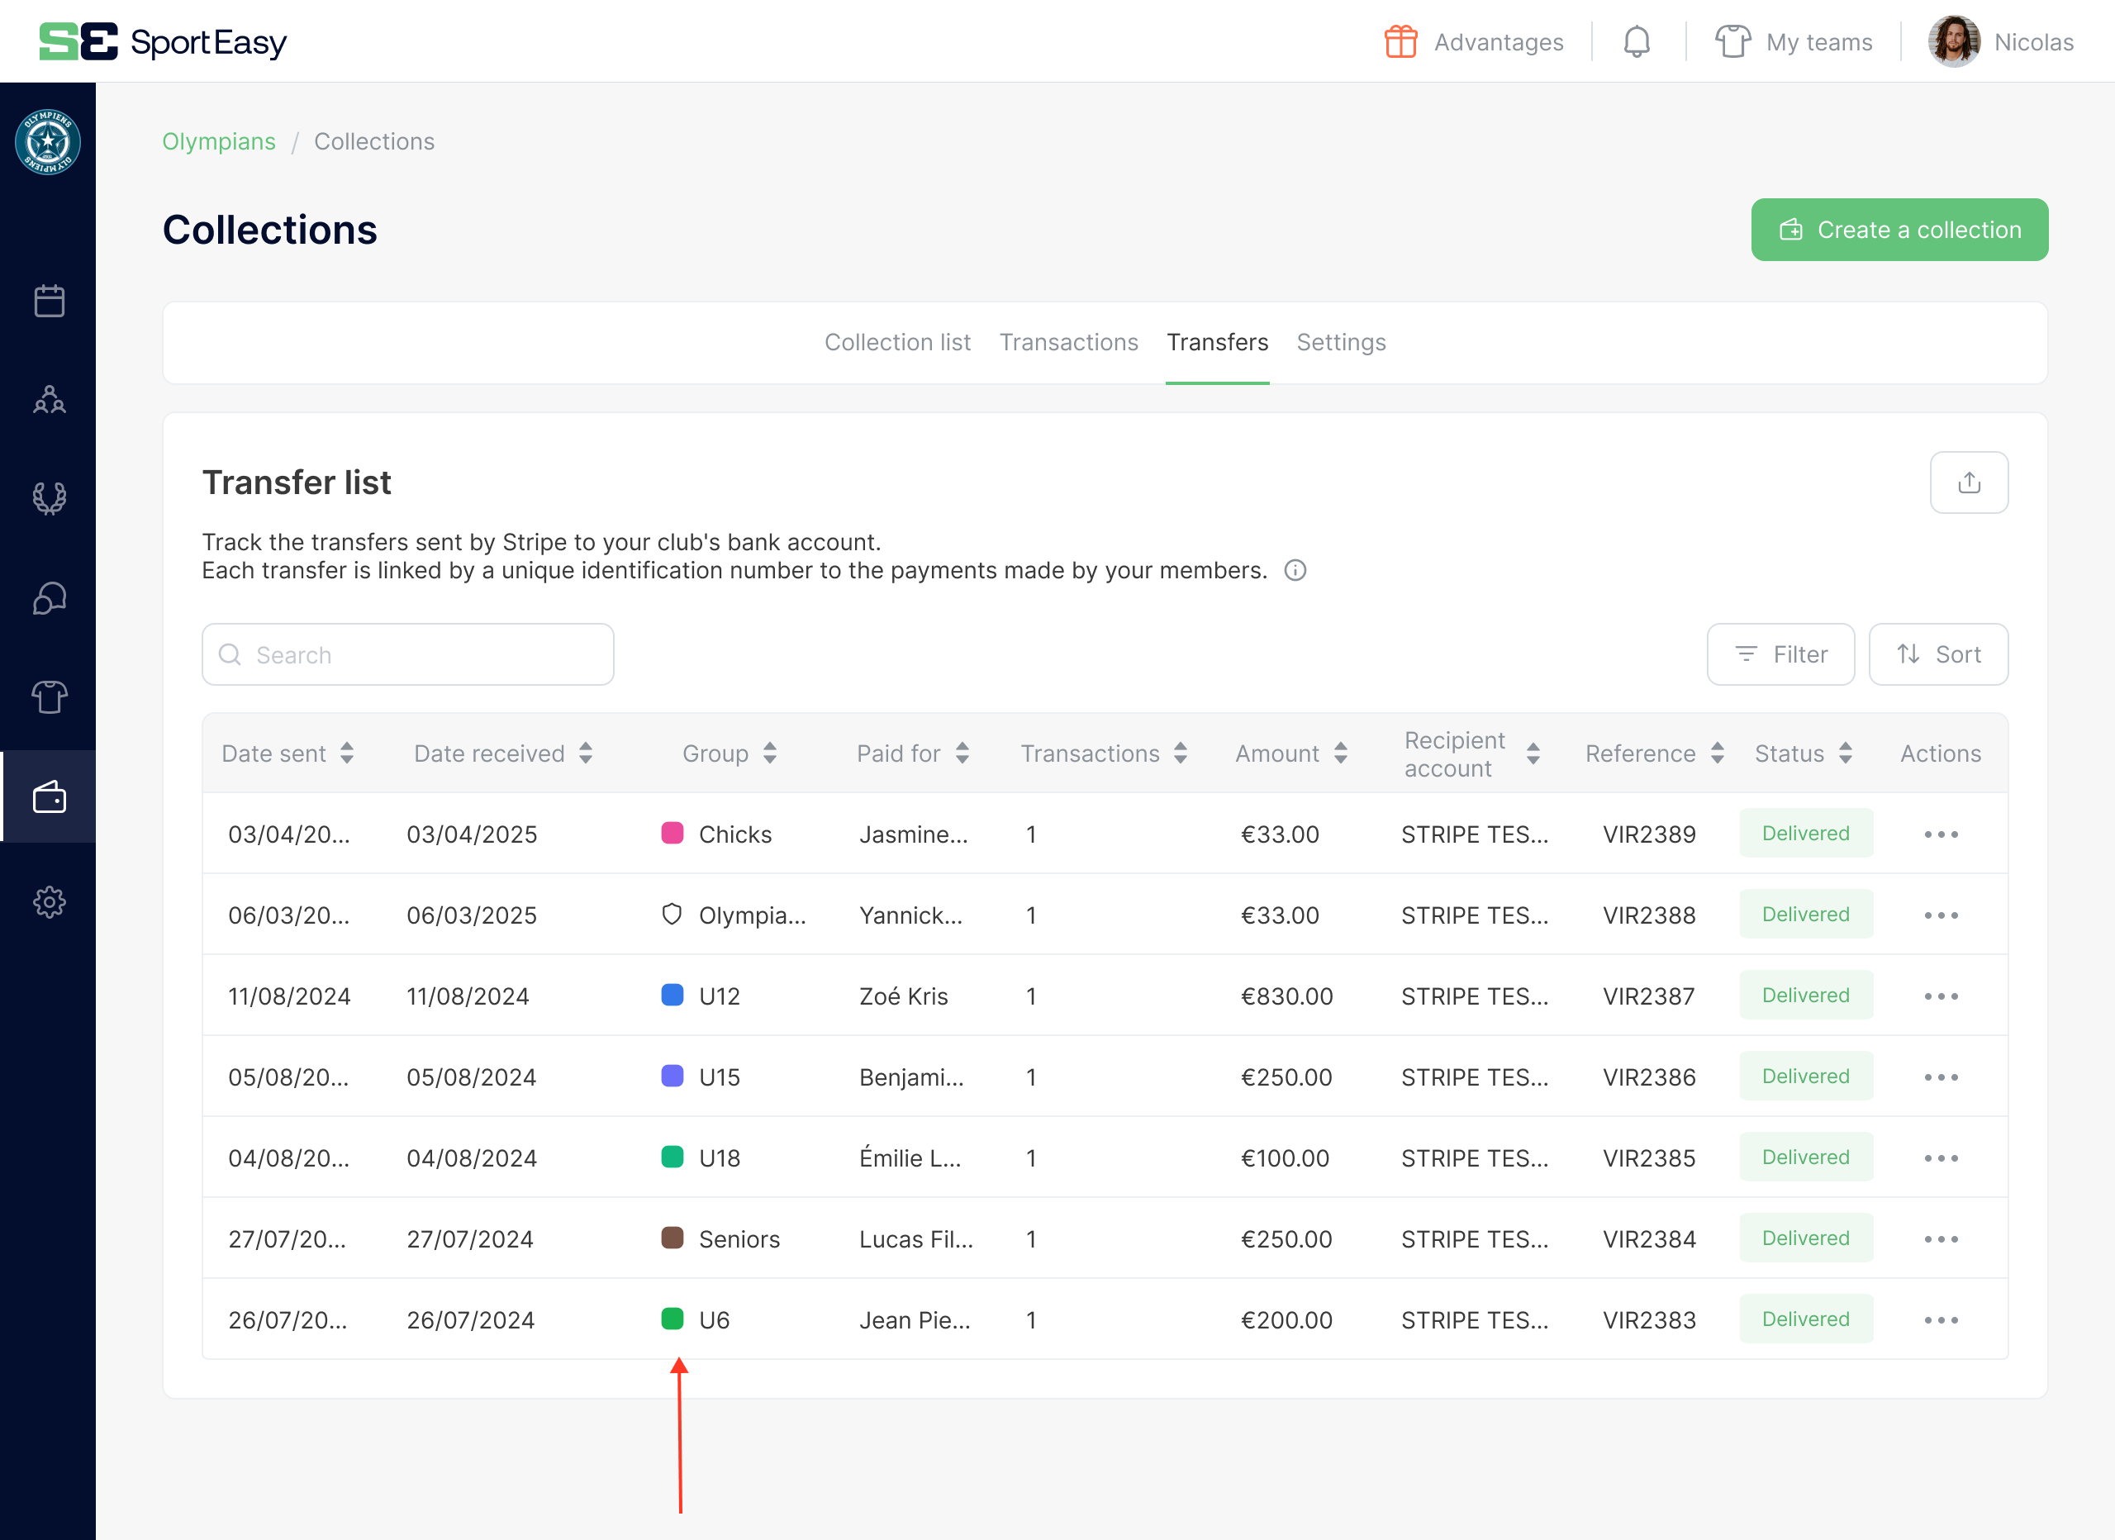The image size is (2115, 1540).
Task: Click Create a collection button
Action: pos(1899,230)
